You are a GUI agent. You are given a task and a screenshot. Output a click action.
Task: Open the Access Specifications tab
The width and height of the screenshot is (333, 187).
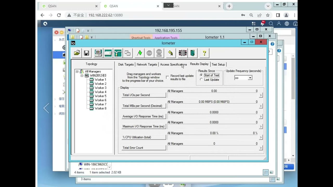pos(173,64)
